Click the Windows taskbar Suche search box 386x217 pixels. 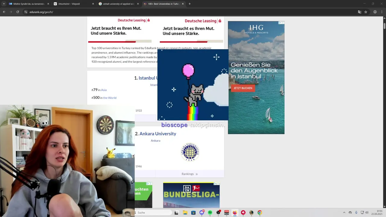tap(153, 212)
